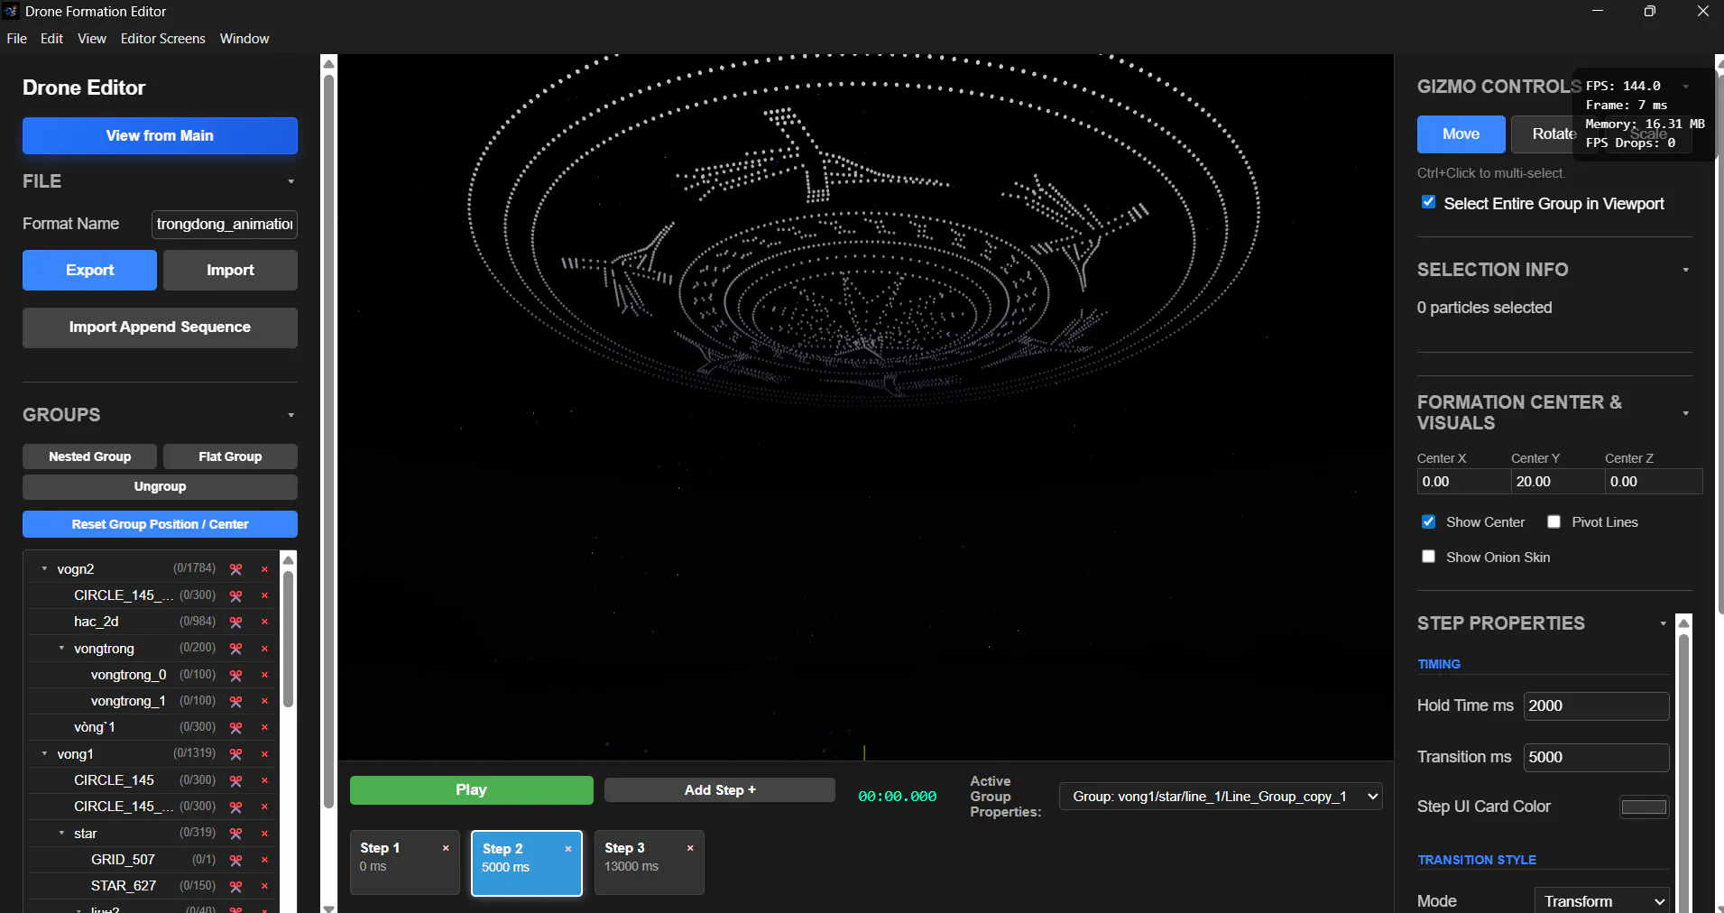
Task: Enable the Show Onion Skin checkbox
Action: click(1428, 557)
